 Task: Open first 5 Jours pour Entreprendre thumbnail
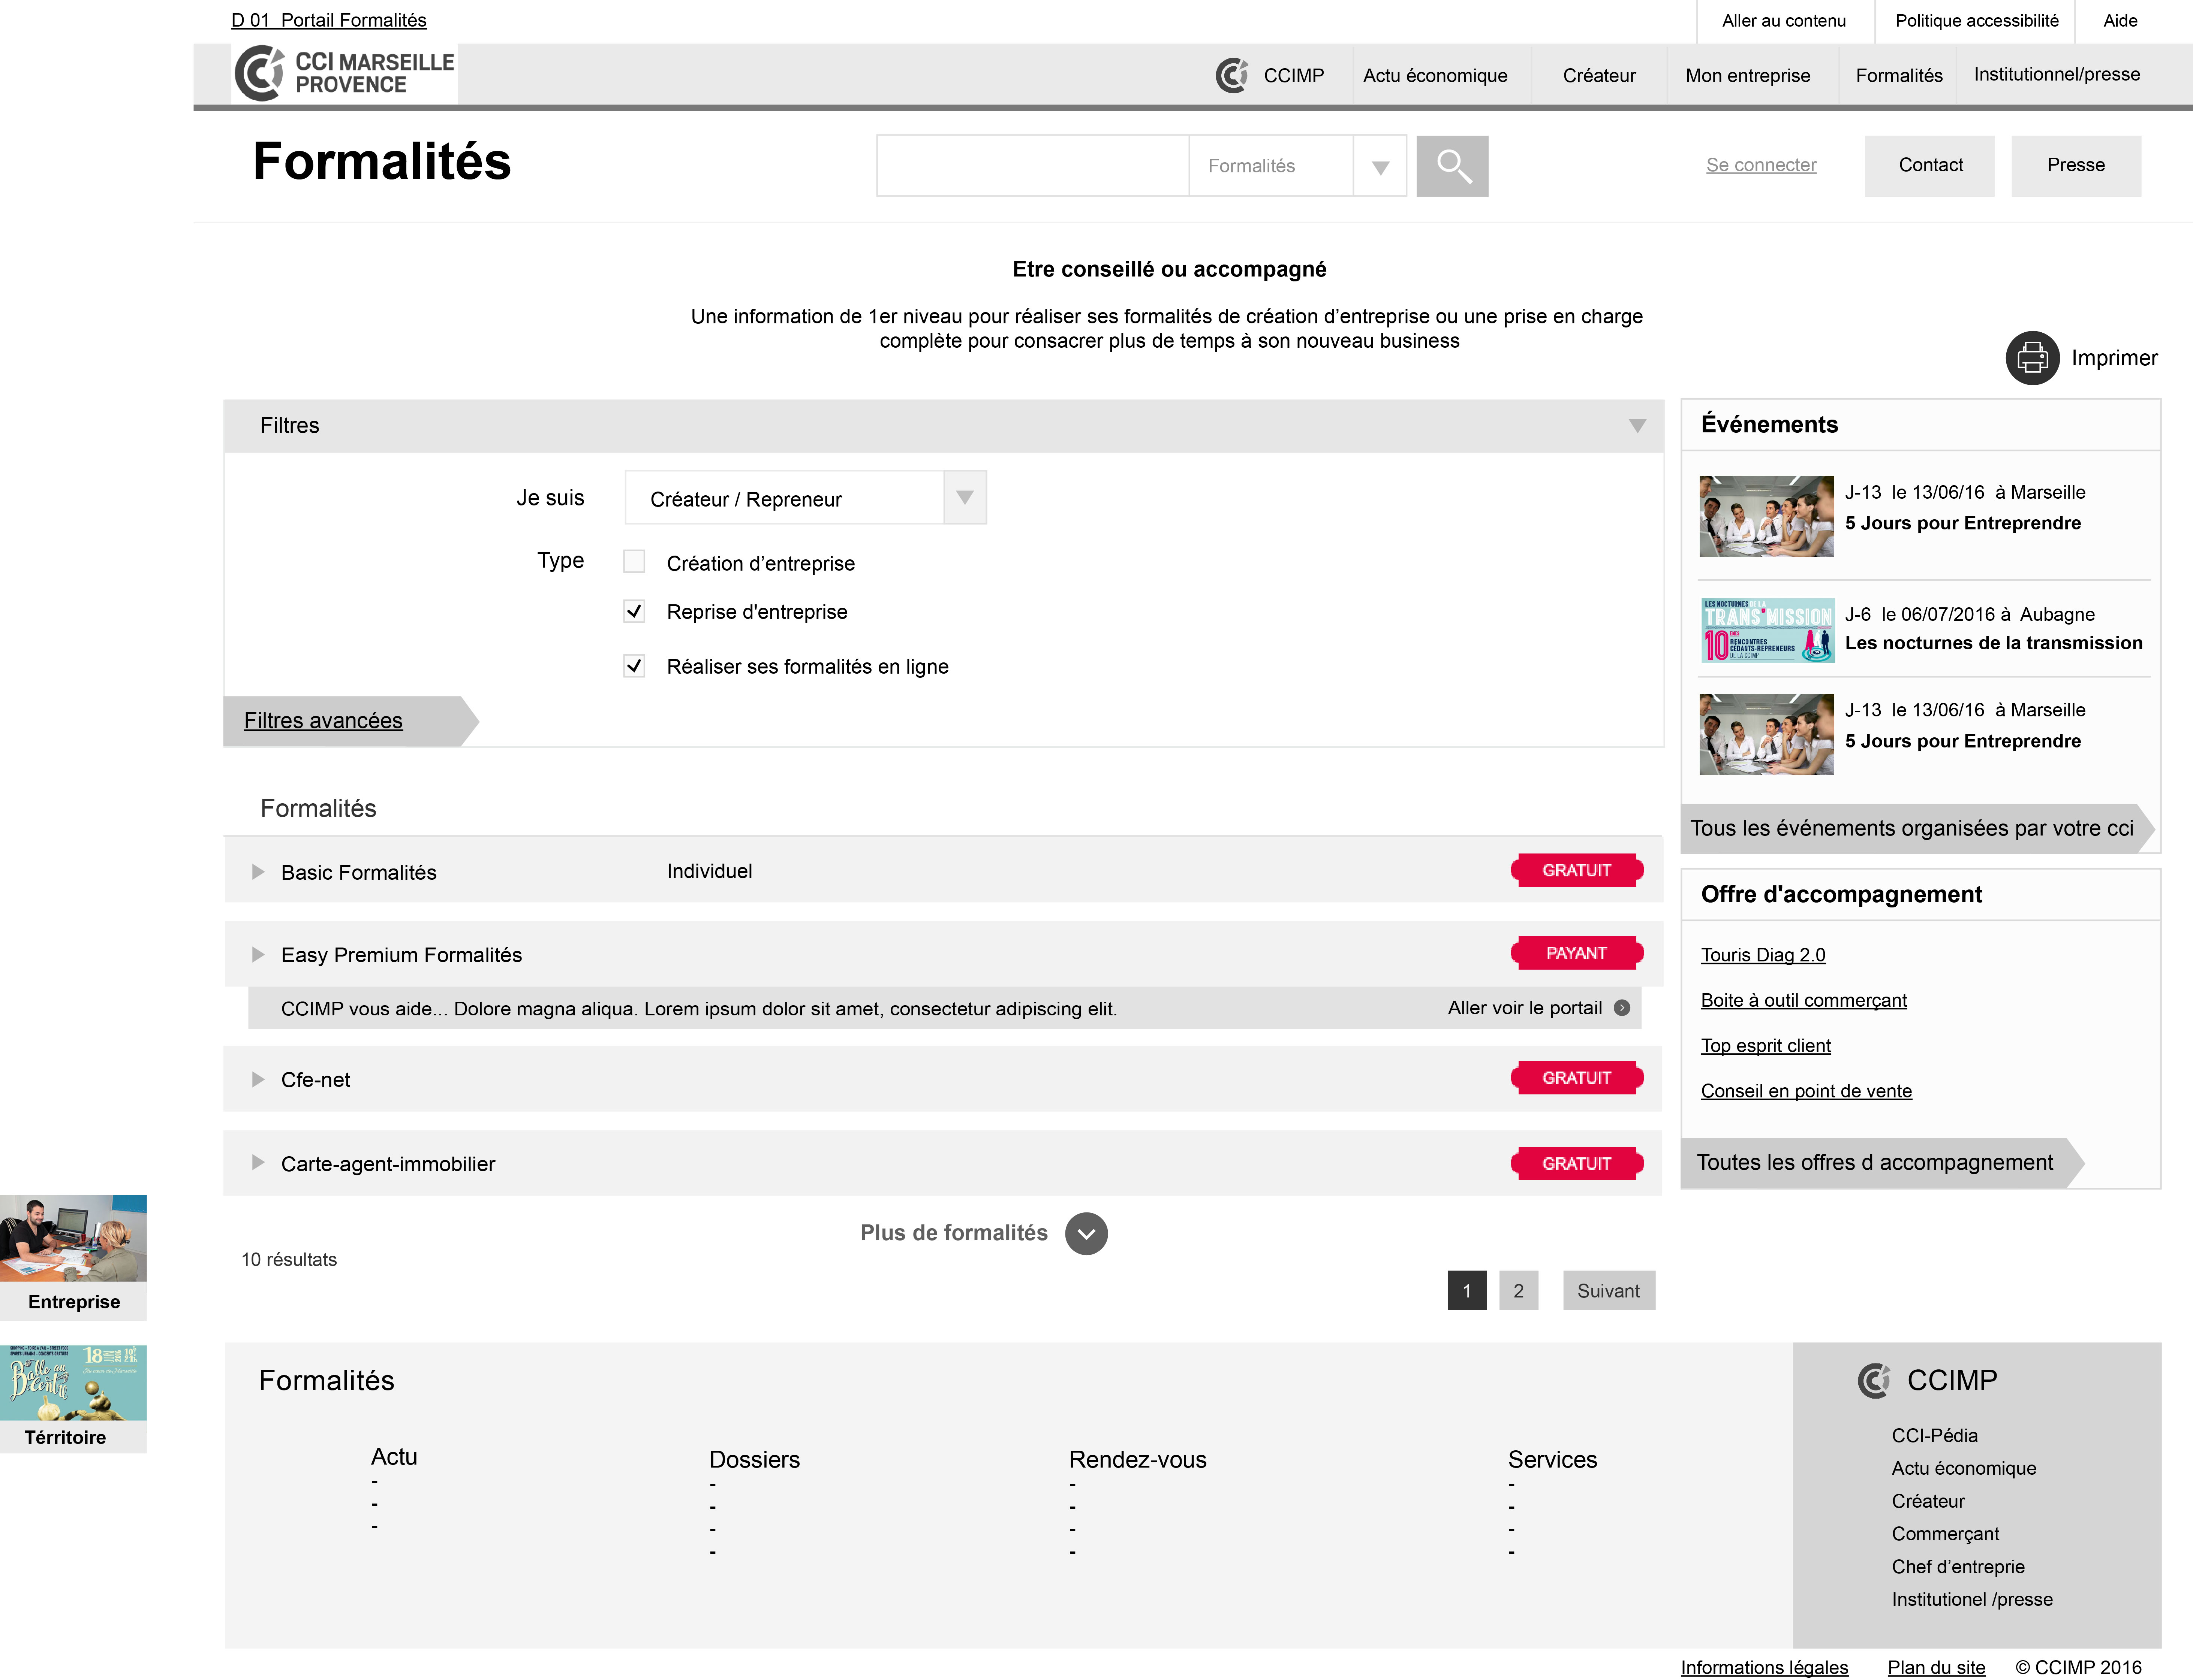pos(1767,517)
